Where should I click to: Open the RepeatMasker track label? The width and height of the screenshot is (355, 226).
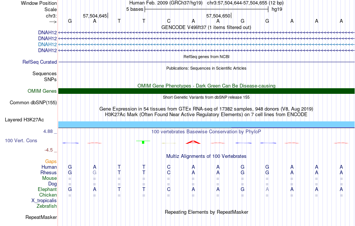point(41,217)
